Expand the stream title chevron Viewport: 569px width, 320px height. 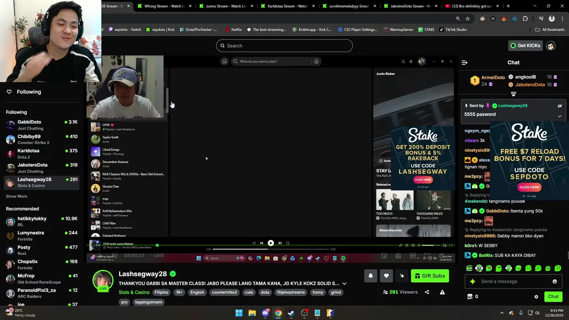344,284
